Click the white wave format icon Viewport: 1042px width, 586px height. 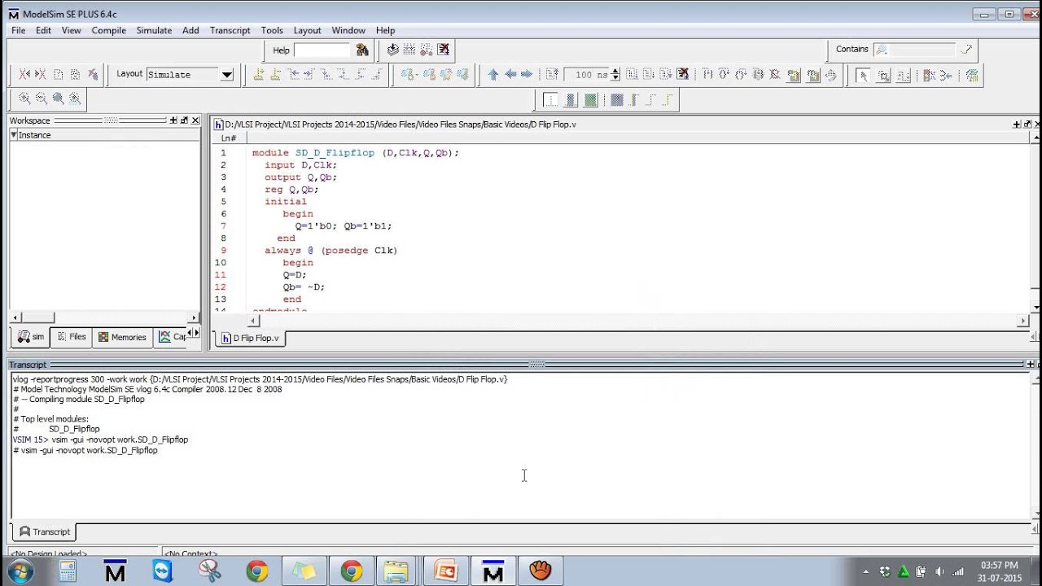[x=551, y=100]
